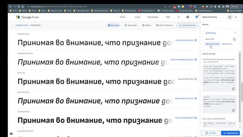Click the address bar URL
Viewport: 243px width, 137px height.
[58, 7]
